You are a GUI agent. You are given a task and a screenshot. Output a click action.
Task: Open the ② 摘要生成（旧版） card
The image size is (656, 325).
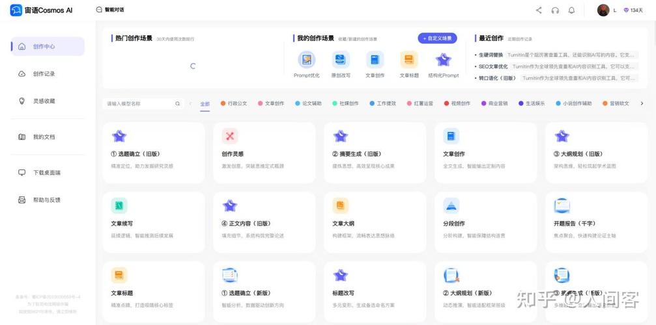[x=375, y=153]
